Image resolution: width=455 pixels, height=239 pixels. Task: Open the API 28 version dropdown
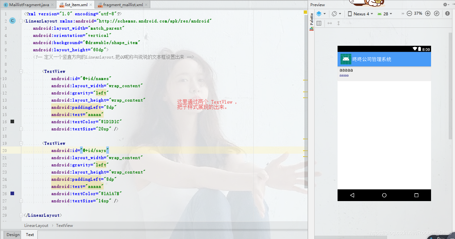(385, 14)
